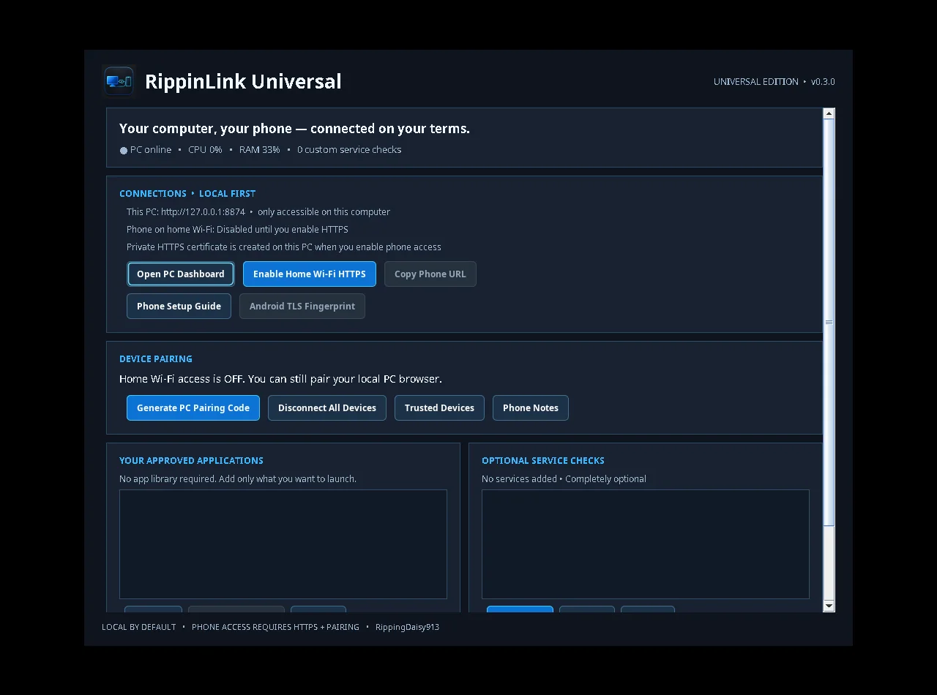Click the approved applications list box
937x695 pixels.
pos(283,544)
